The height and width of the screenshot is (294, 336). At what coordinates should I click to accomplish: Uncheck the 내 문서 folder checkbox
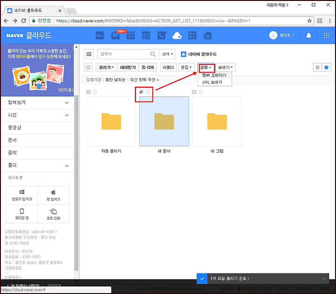point(141,92)
